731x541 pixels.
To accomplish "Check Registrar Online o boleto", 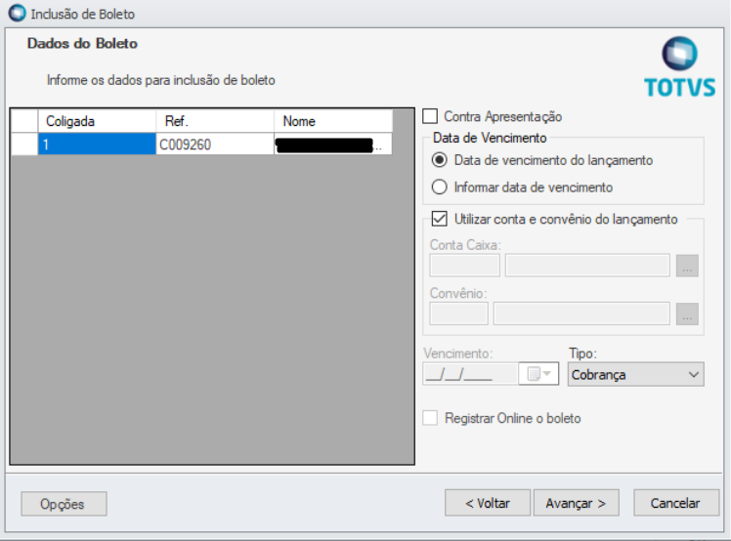I will coord(431,418).
